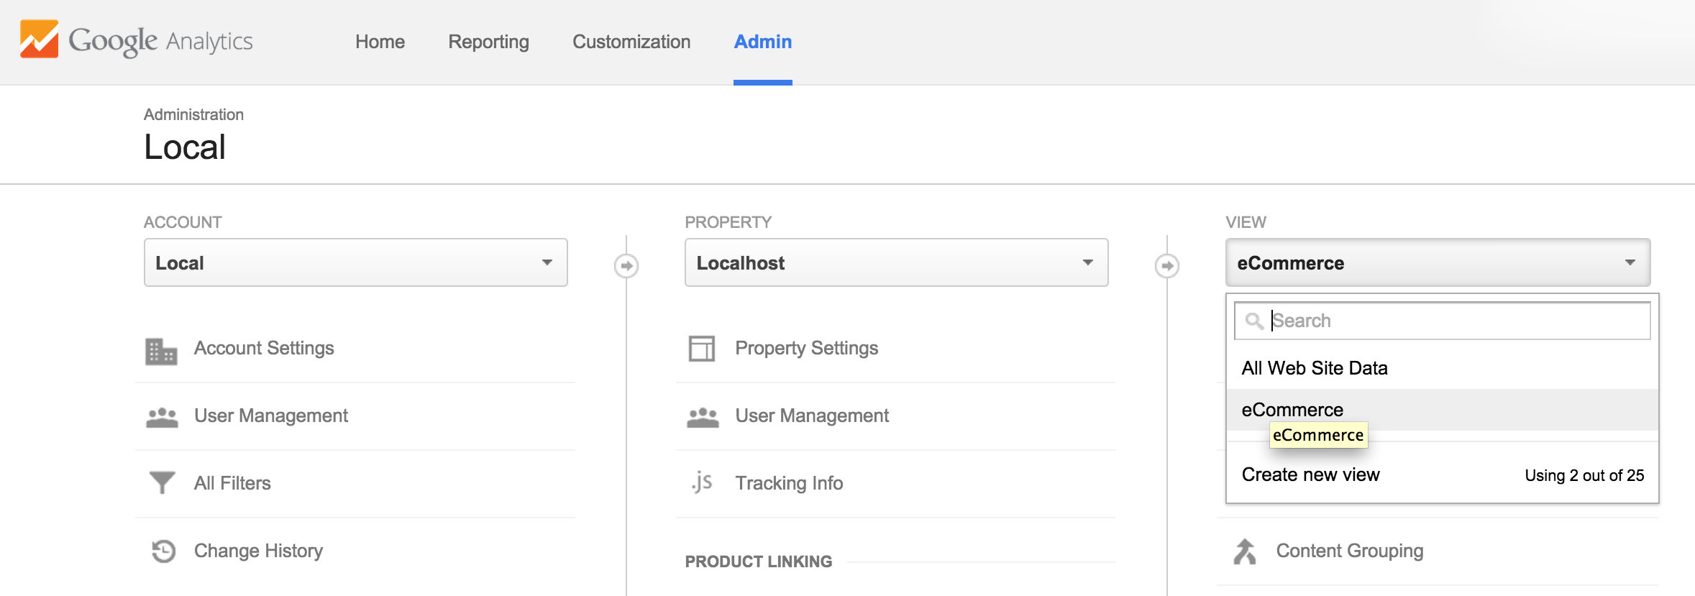
Task: Open Property Settings link
Action: pyautogui.click(x=807, y=349)
